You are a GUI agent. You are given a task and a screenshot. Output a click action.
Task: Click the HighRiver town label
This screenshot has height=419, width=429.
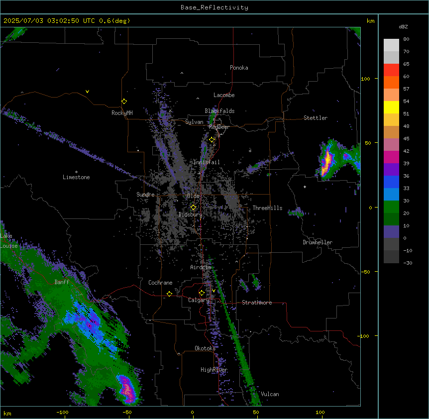pyautogui.click(x=214, y=370)
